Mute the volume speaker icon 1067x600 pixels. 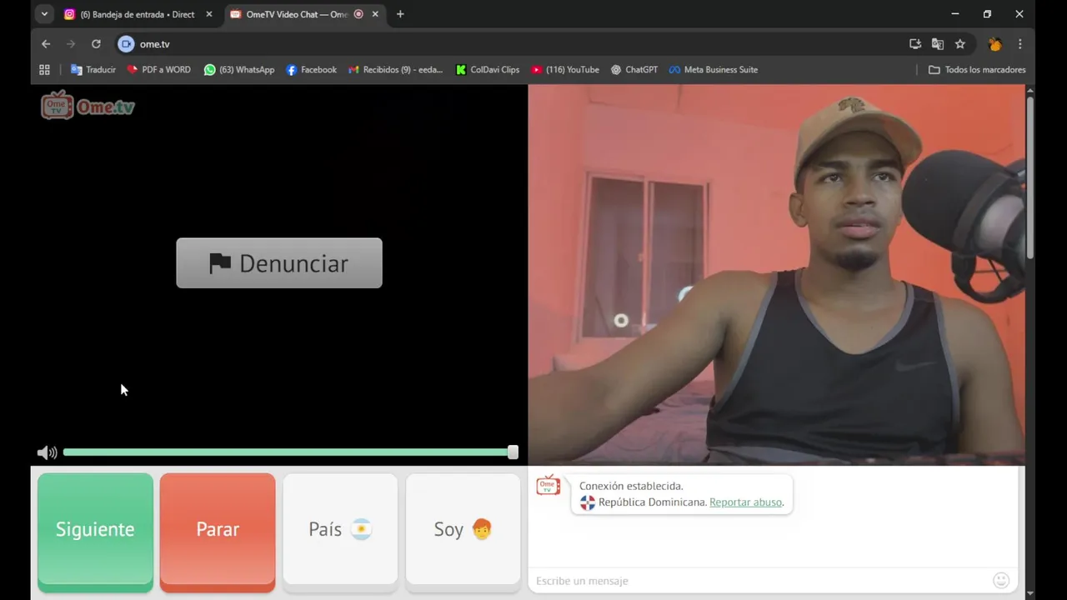click(x=47, y=452)
